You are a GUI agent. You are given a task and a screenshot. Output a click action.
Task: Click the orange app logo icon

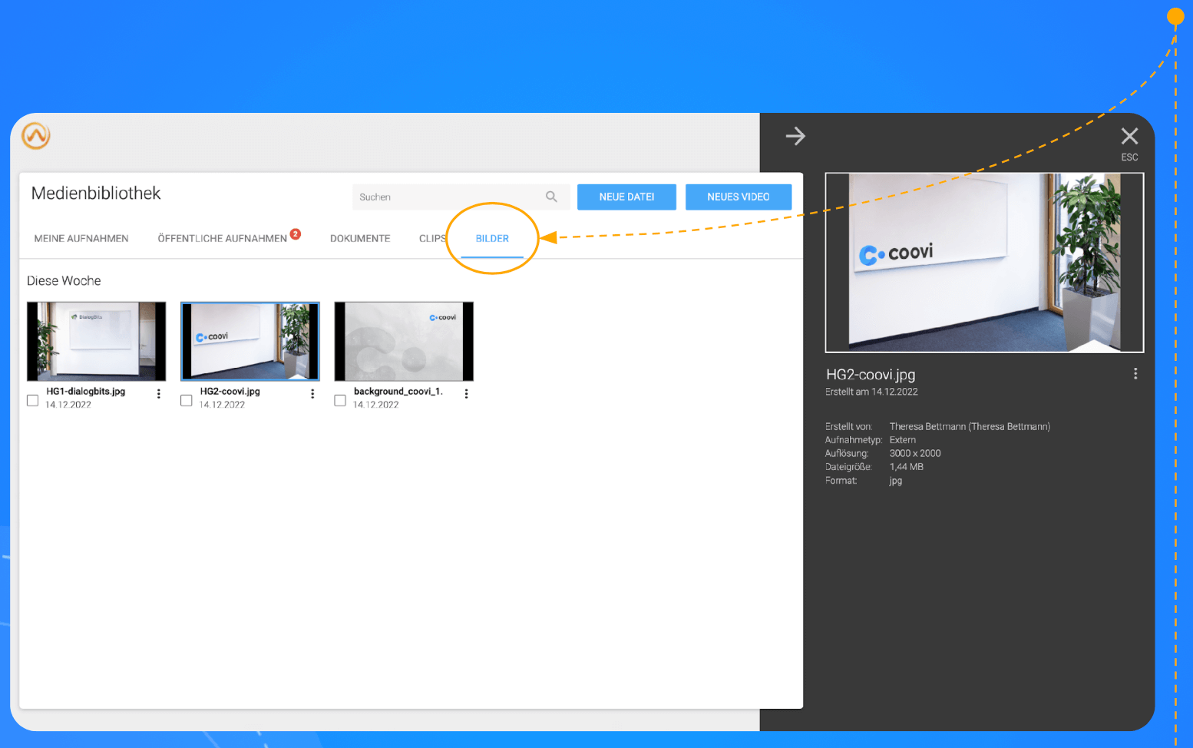point(35,136)
